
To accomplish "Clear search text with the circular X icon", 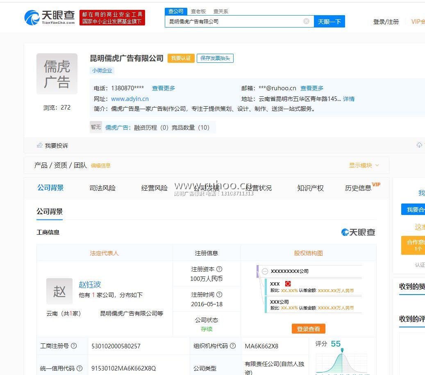I will coord(307,21).
